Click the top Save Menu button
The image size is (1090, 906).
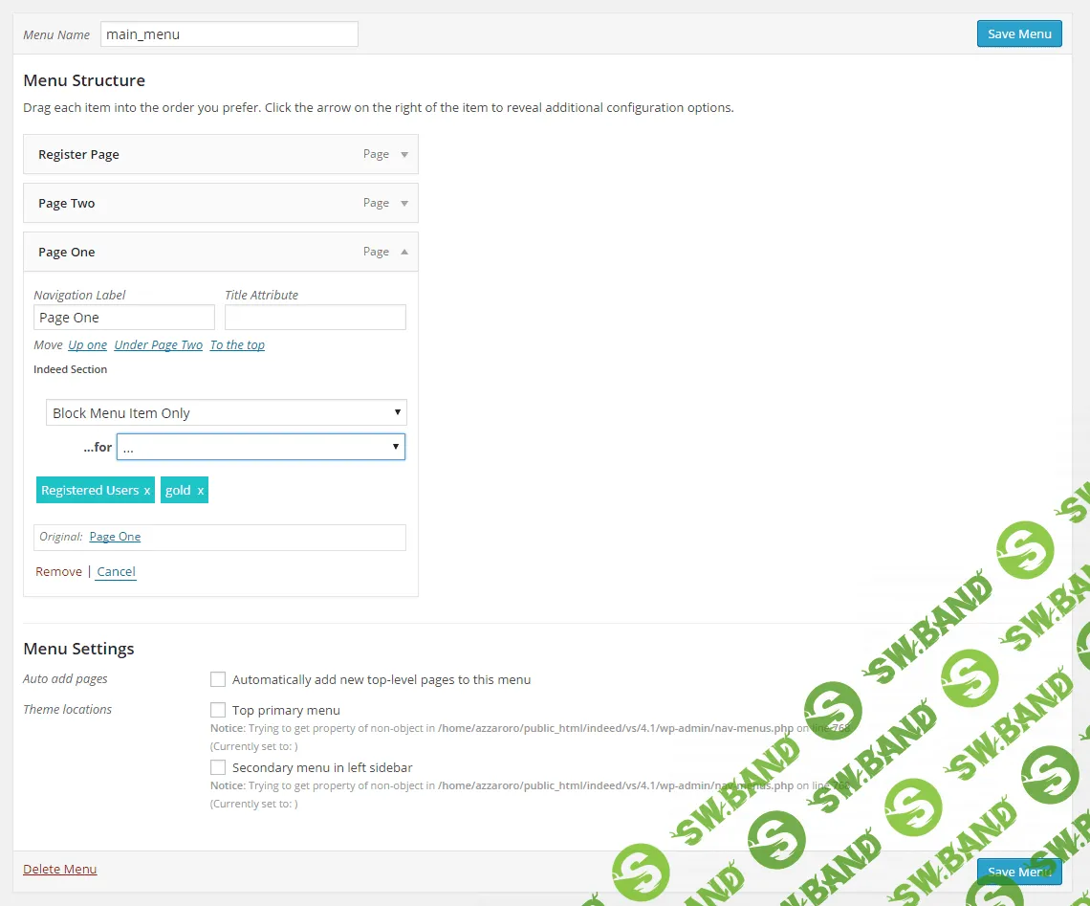[1019, 33]
